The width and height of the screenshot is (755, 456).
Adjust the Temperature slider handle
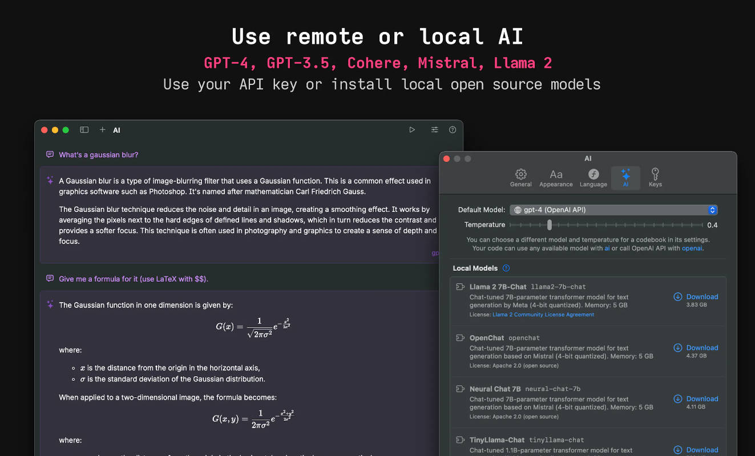click(550, 225)
